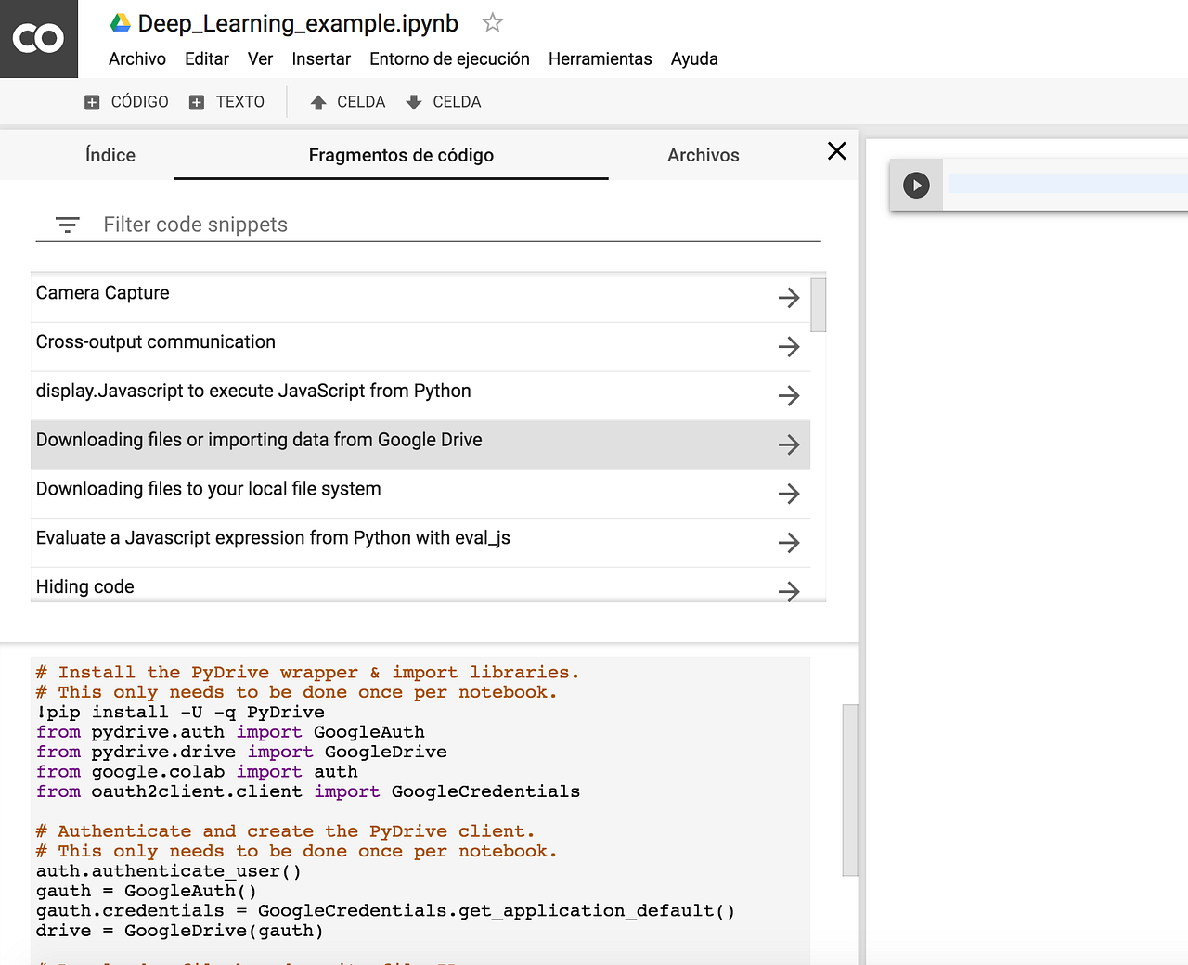Add a new code cell with CÓDIGO
Viewport: 1188px width, 965px height.
(125, 101)
